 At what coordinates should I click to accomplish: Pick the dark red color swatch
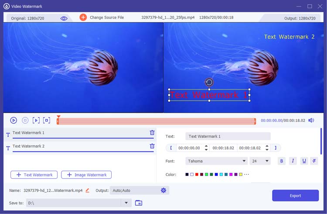(202, 174)
